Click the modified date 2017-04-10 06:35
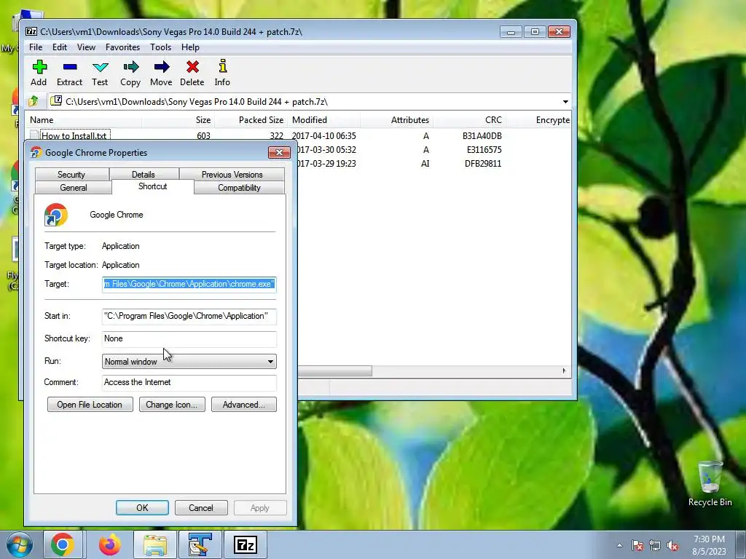The image size is (746, 559). tap(324, 136)
